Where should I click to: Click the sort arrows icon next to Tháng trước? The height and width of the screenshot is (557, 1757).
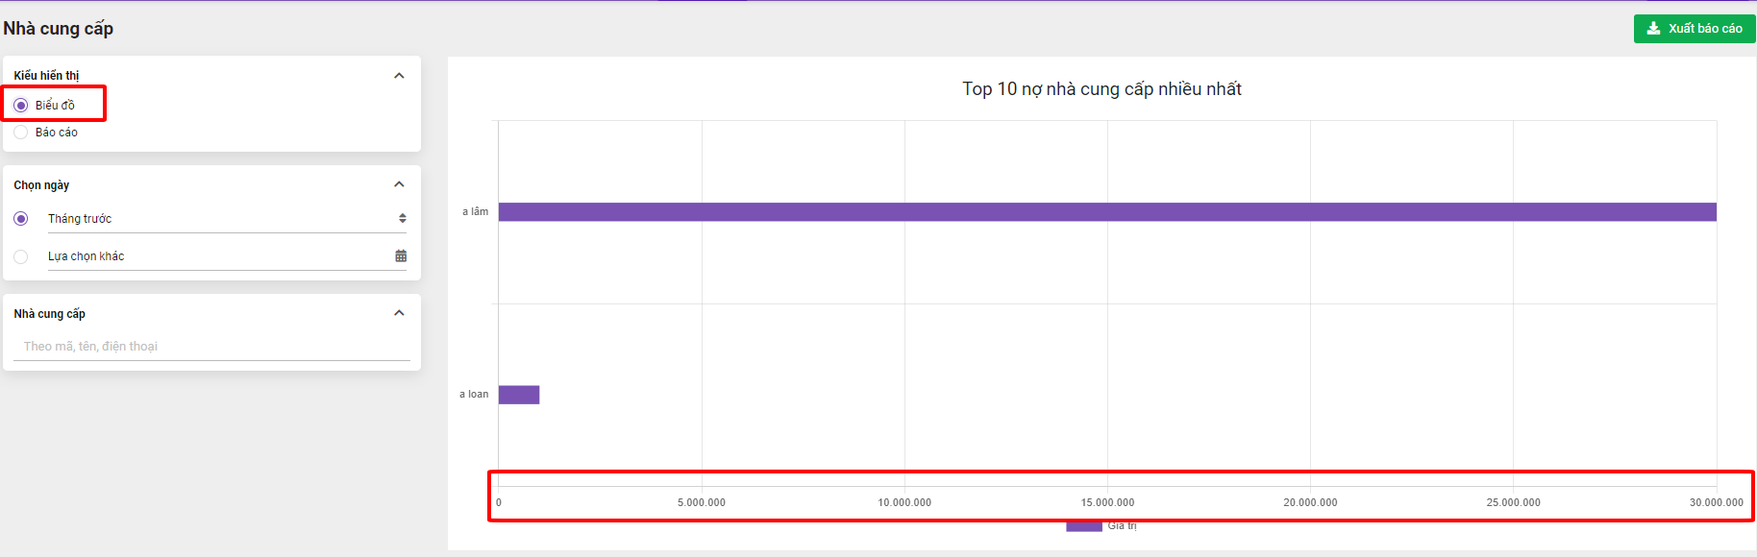coord(403,219)
